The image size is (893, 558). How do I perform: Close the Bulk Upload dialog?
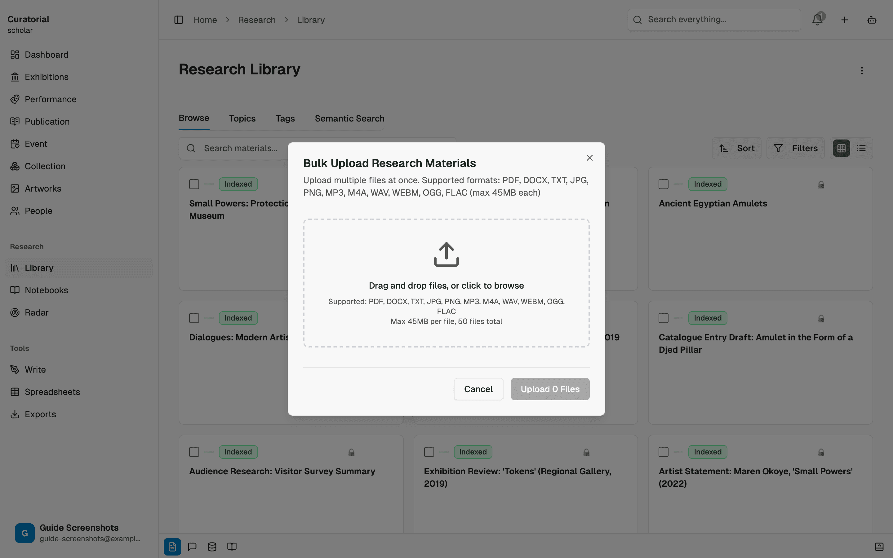click(x=590, y=158)
